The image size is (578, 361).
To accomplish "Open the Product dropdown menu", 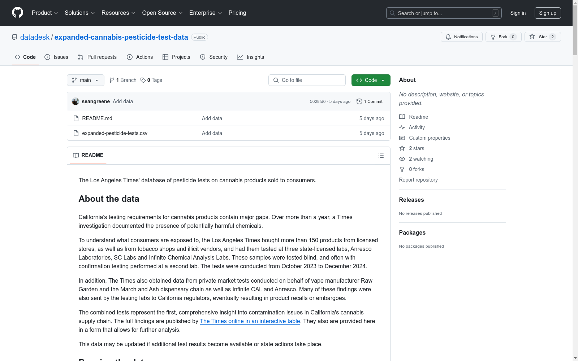I will tap(45, 13).
